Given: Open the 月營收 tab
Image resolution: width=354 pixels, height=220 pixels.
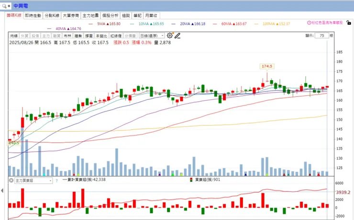Looking at the screenshot, I should [x=151, y=16].
